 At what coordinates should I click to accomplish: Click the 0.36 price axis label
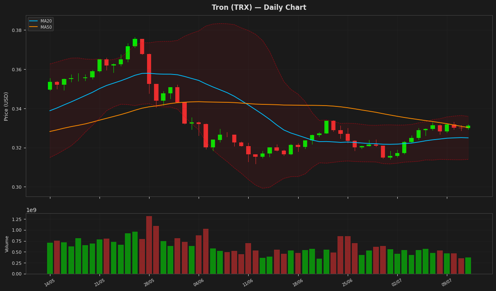pos(17,70)
